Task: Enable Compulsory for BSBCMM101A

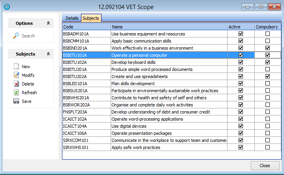Action: click(x=267, y=41)
